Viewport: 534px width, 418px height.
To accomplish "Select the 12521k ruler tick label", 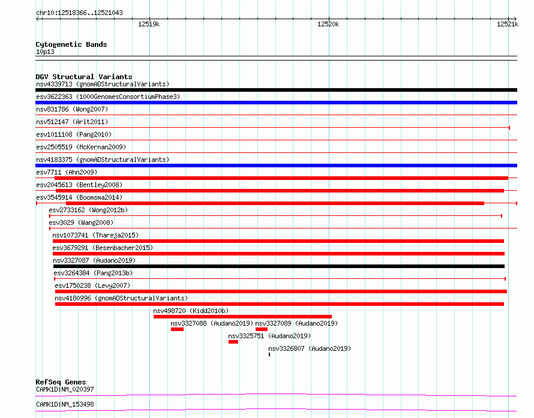I will point(508,24).
